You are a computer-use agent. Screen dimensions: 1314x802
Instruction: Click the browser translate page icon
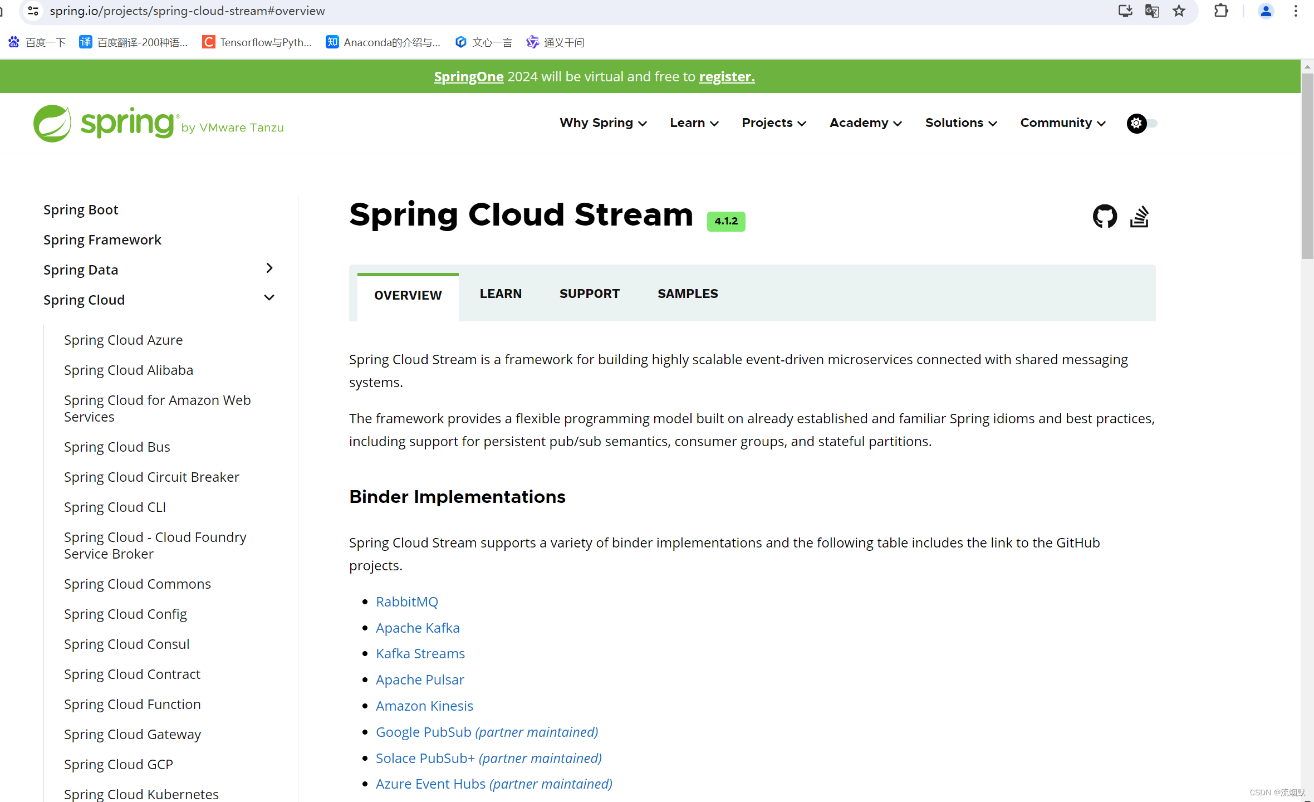(x=1151, y=11)
